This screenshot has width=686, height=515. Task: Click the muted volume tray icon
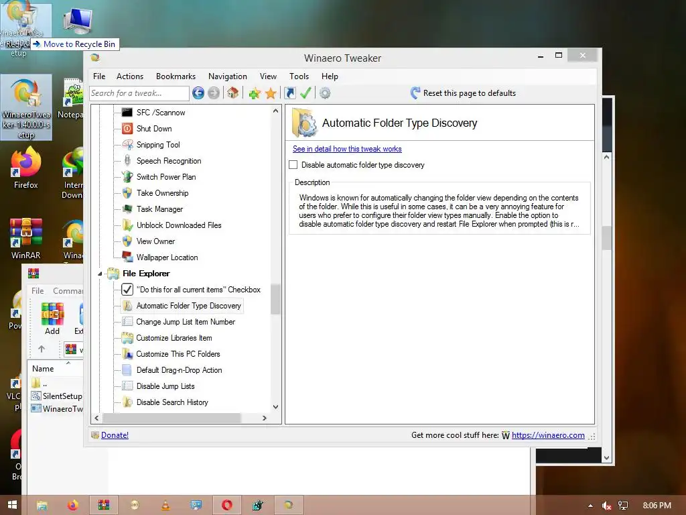(606, 506)
